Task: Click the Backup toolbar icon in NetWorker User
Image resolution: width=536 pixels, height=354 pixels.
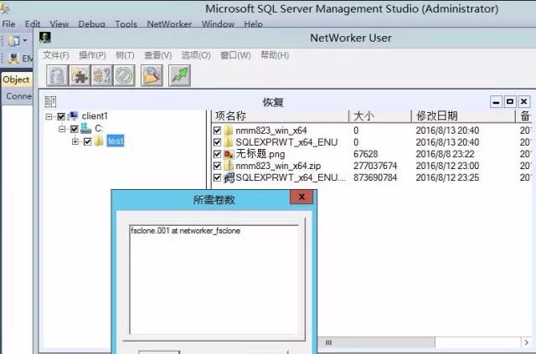Action: click(x=58, y=75)
